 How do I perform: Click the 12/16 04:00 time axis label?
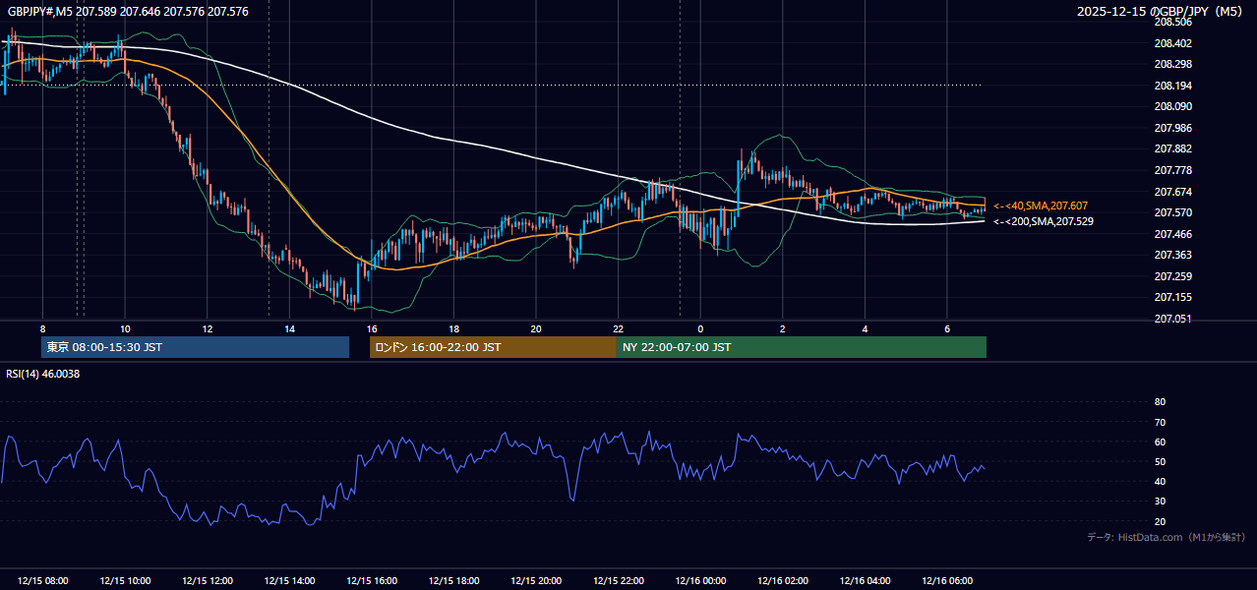click(865, 581)
